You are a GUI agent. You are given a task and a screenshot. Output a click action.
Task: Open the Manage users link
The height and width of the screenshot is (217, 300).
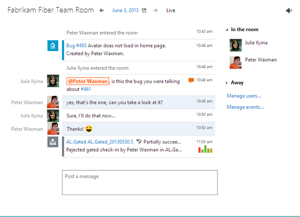pyautogui.click(x=244, y=96)
